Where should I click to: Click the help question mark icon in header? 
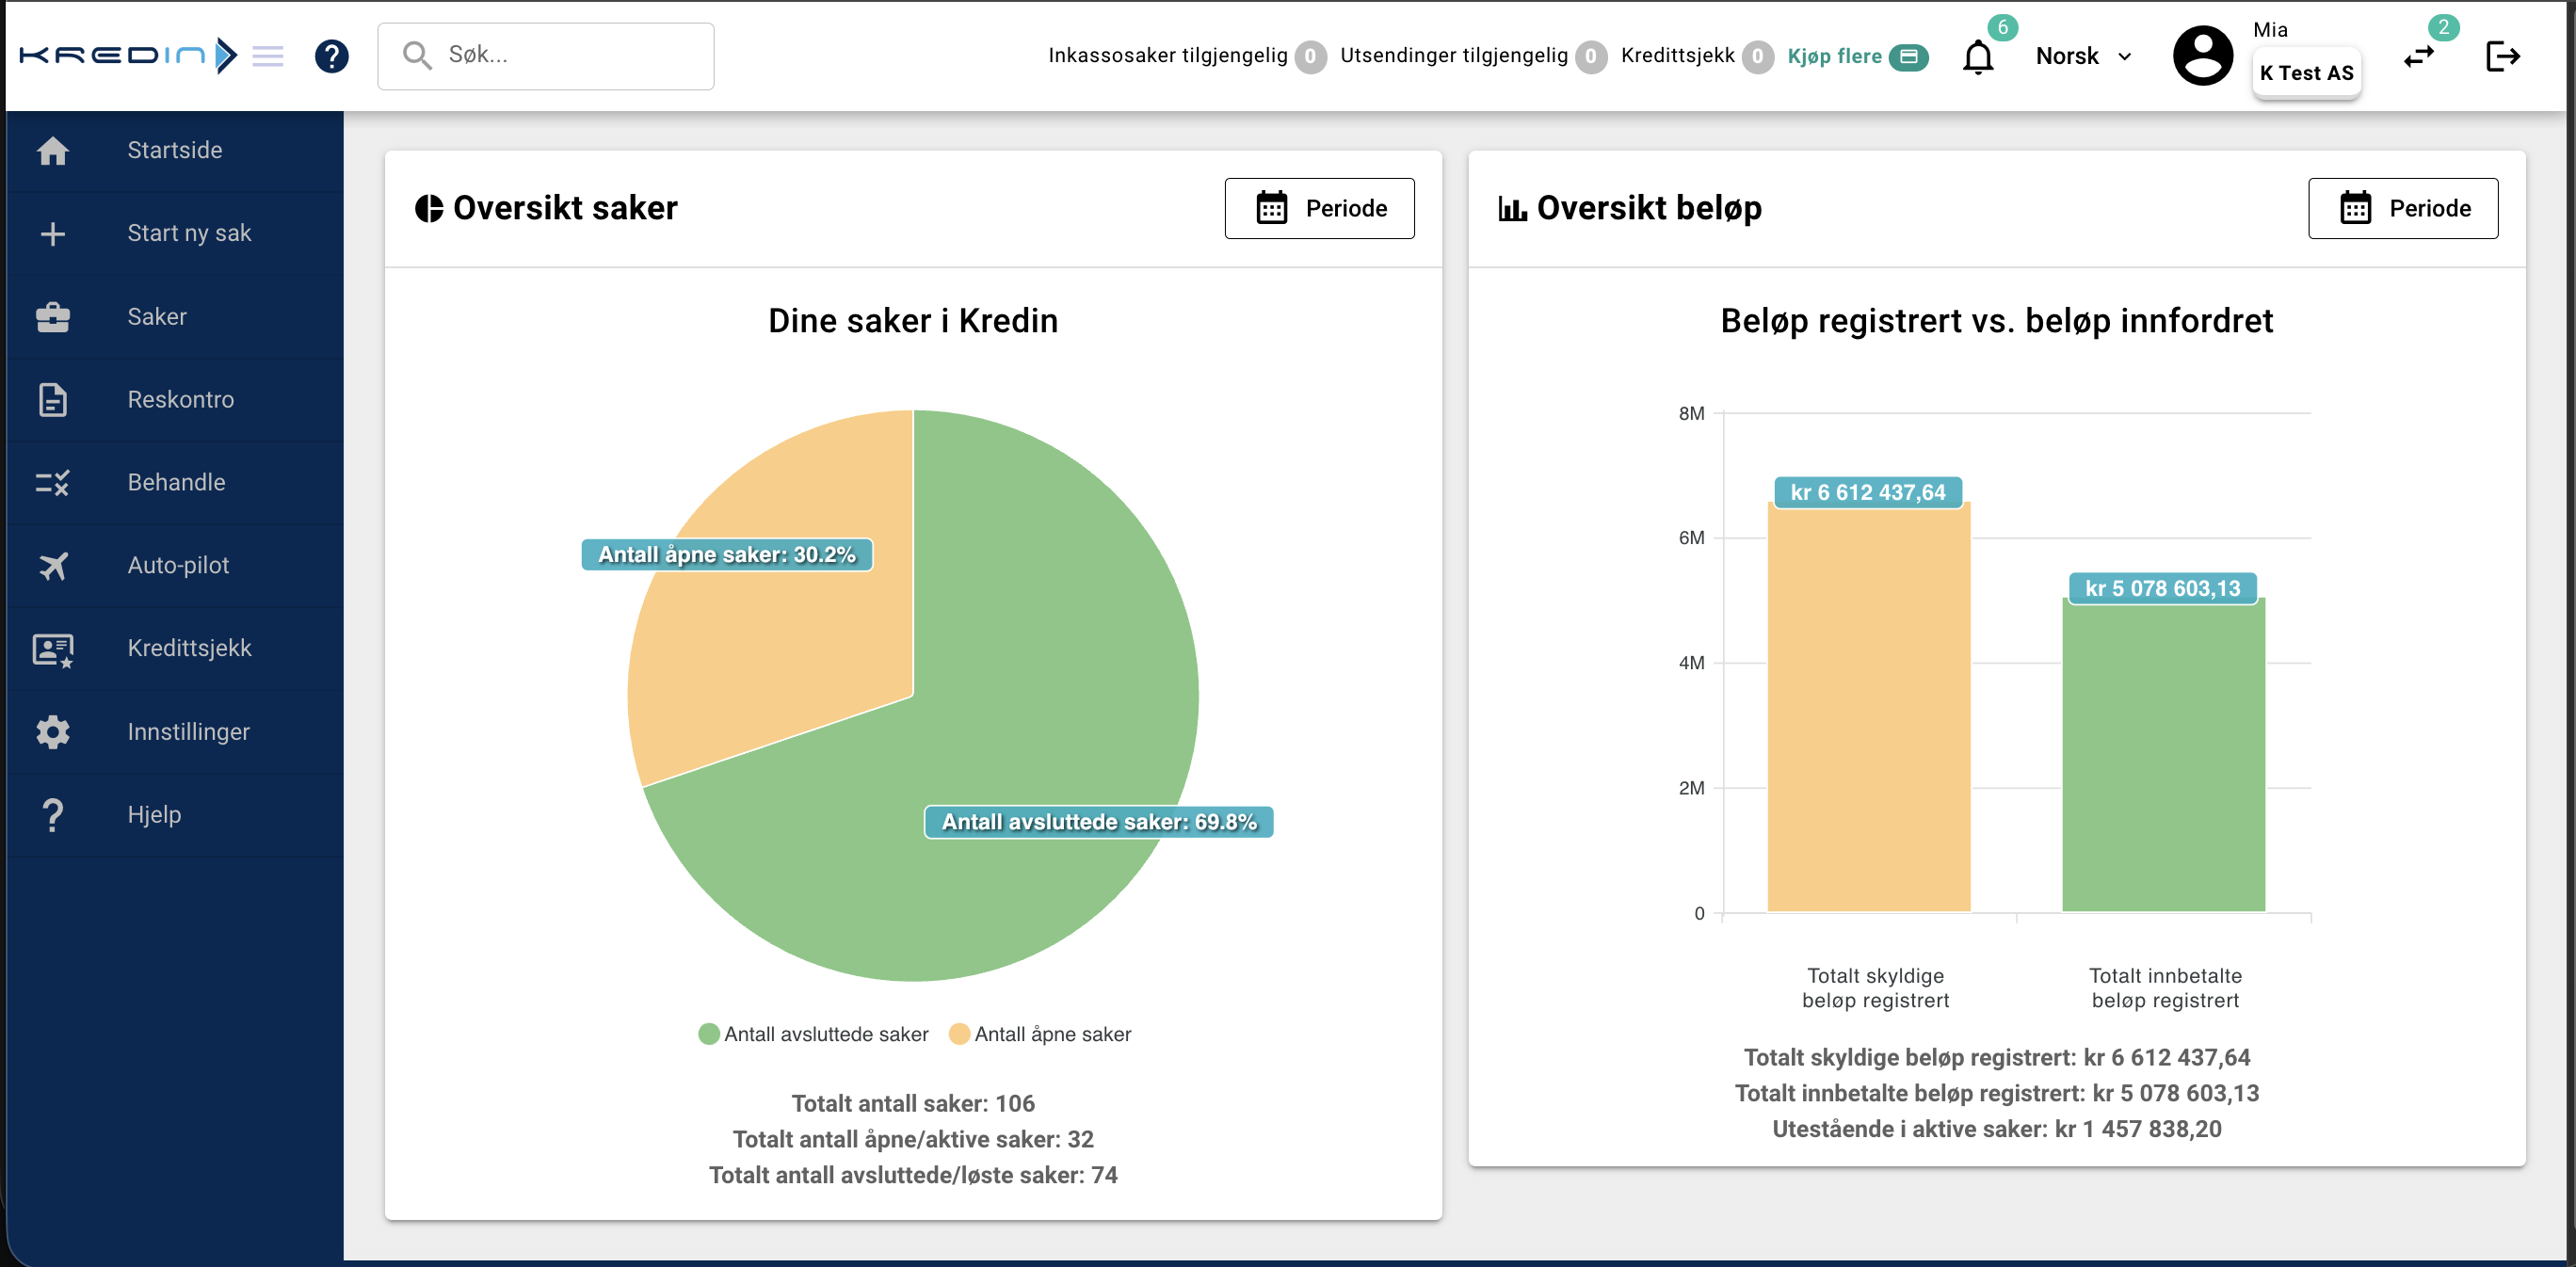[x=331, y=56]
